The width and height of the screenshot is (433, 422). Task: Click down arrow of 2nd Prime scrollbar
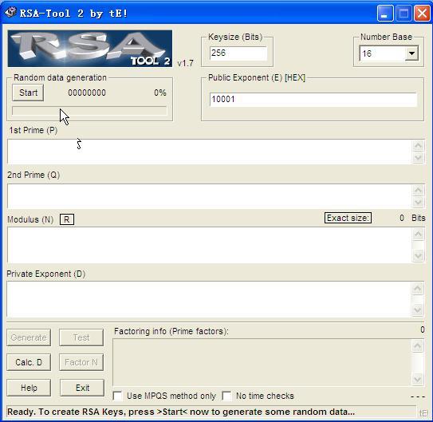[x=418, y=202]
